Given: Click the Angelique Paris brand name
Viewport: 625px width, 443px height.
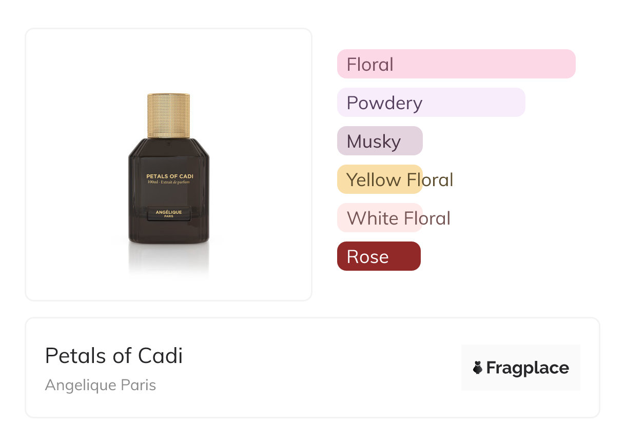Looking at the screenshot, I should (x=101, y=385).
